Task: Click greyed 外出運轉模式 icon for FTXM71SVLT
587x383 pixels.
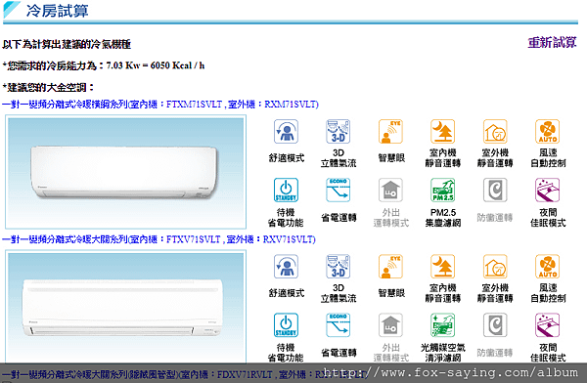Action: coord(390,191)
